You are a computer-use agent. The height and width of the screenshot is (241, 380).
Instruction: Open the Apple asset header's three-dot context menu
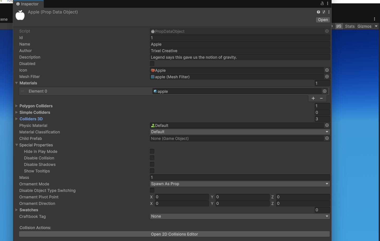tap(329, 12)
